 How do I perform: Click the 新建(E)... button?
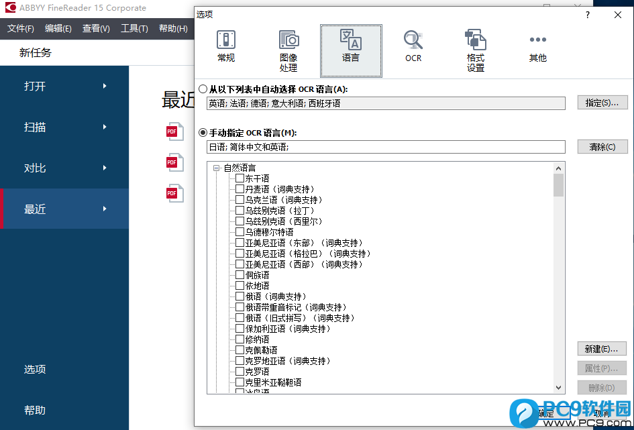tap(602, 349)
